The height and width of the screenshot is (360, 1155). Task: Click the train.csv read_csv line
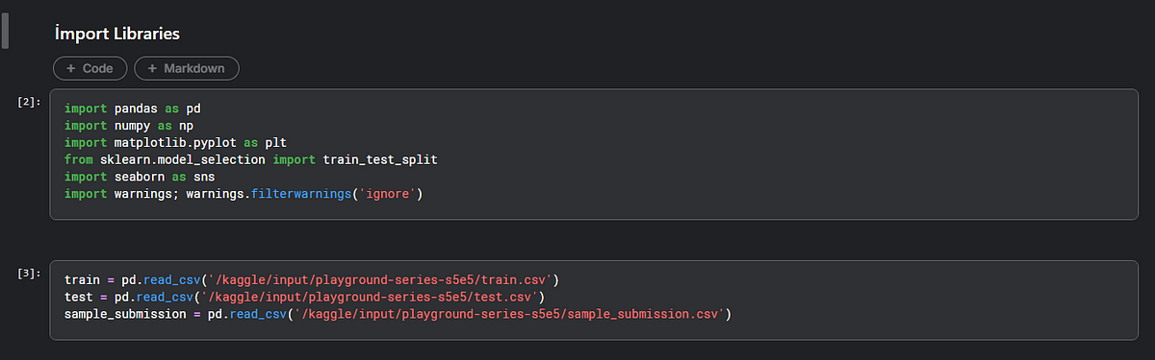[312, 279]
